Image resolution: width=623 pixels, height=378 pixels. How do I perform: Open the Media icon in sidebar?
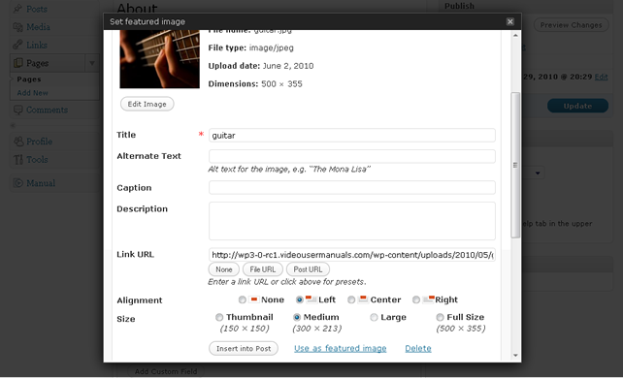17,27
